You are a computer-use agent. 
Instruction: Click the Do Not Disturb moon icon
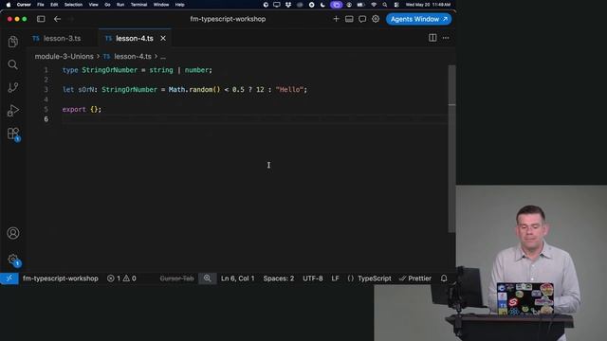(x=322, y=5)
